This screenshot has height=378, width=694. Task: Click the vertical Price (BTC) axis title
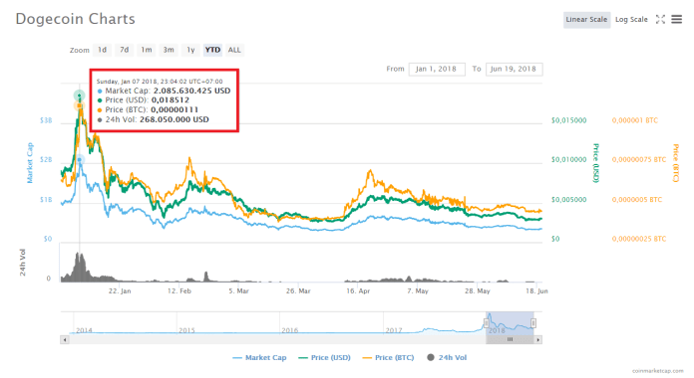[675, 162]
